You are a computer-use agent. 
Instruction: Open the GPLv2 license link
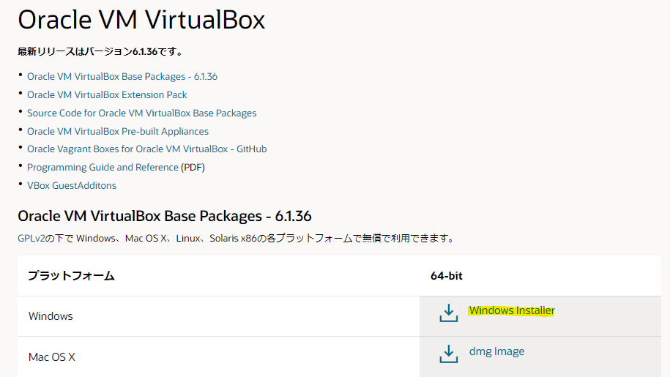(x=31, y=238)
